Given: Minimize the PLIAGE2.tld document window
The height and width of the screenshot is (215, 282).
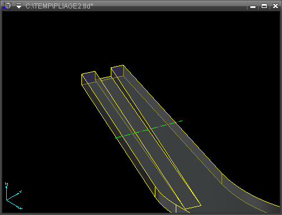Looking at the screenshot, I should 253,6.
